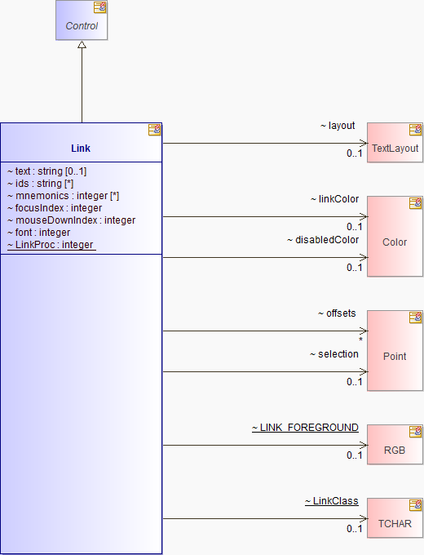Click the LinkClass association label
The height and width of the screenshot is (555, 424).
pos(332,501)
